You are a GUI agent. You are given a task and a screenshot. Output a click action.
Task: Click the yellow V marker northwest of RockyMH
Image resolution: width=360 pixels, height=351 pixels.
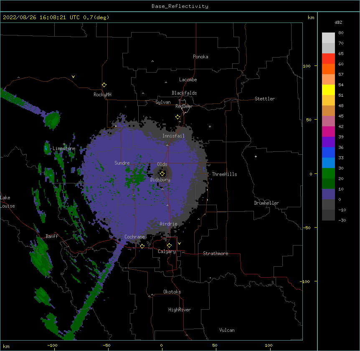tap(73, 77)
